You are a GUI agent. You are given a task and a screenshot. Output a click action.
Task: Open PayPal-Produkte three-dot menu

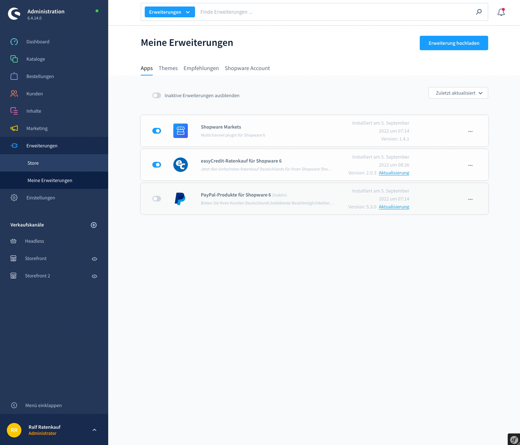click(x=470, y=199)
